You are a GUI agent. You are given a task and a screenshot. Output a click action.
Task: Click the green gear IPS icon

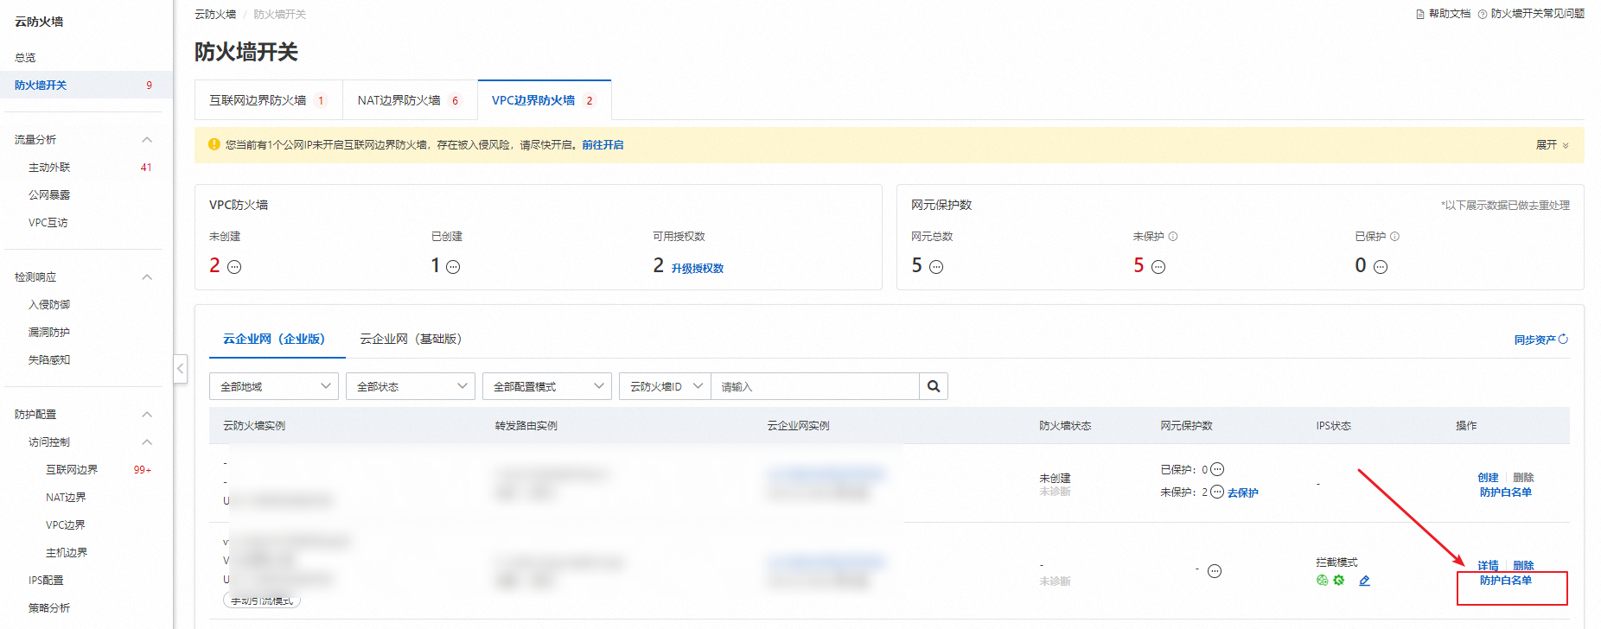[x=1338, y=581]
